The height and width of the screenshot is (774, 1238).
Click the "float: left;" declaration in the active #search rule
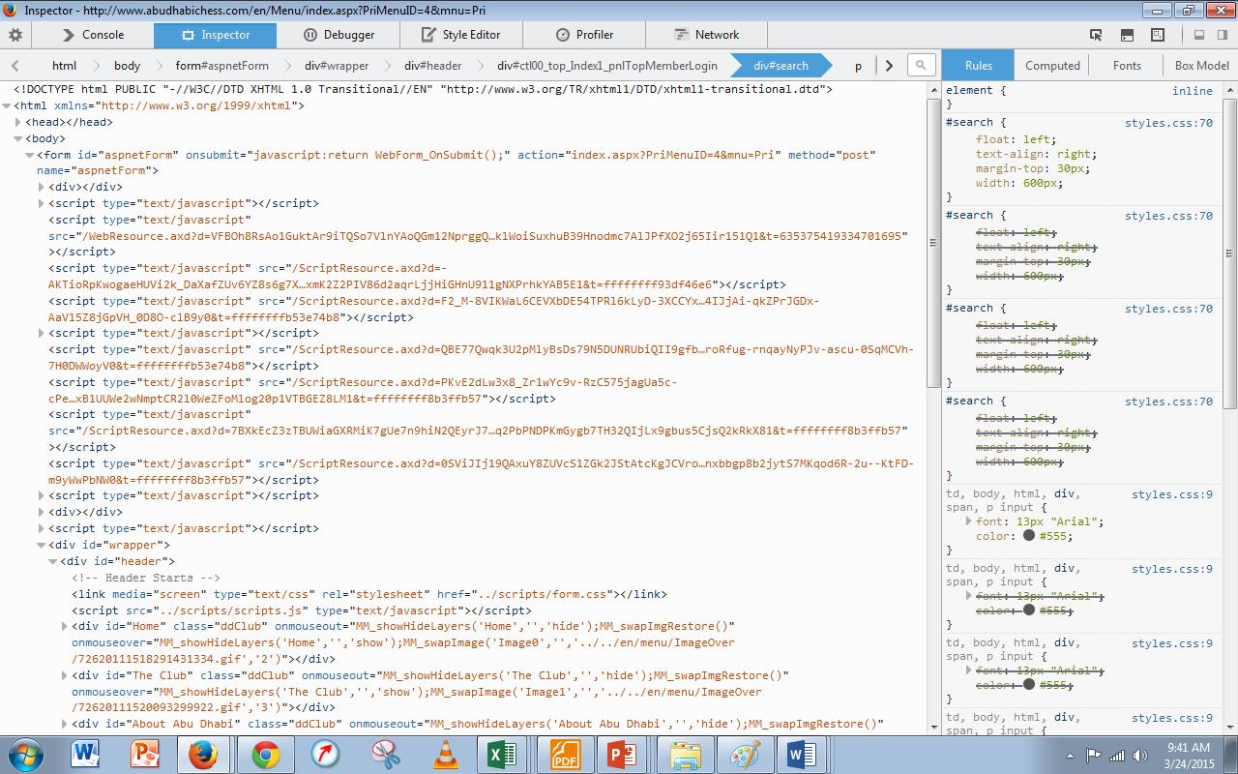coord(1016,139)
